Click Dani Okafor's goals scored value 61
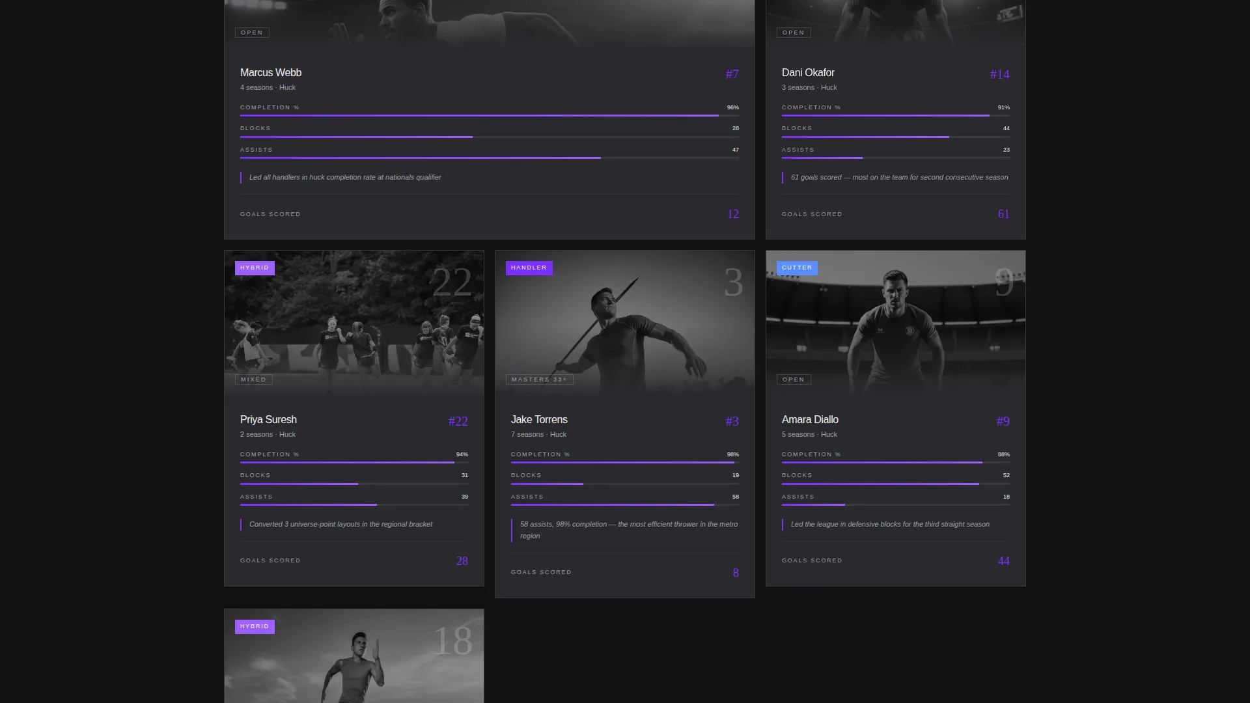This screenshot has height=703, width=1250. (x=1003, y=214)
